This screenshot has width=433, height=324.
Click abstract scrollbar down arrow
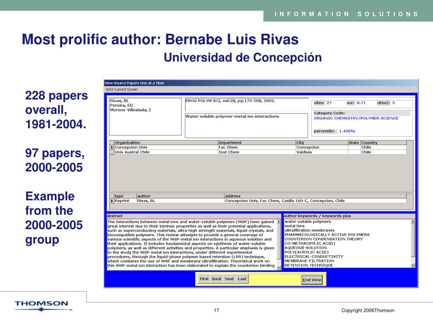279,267
